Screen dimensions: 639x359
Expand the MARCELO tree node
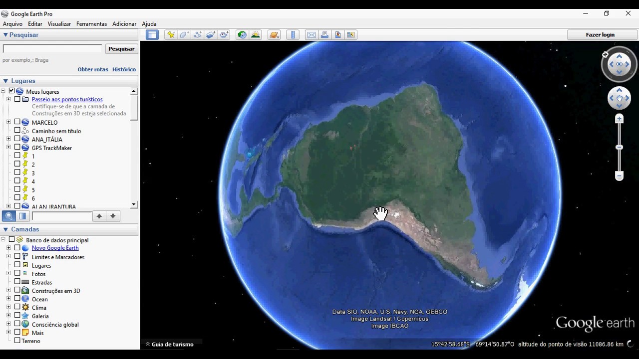coord(8,122)
